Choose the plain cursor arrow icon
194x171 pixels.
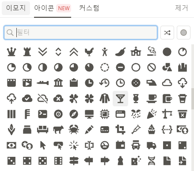point(43,145)
